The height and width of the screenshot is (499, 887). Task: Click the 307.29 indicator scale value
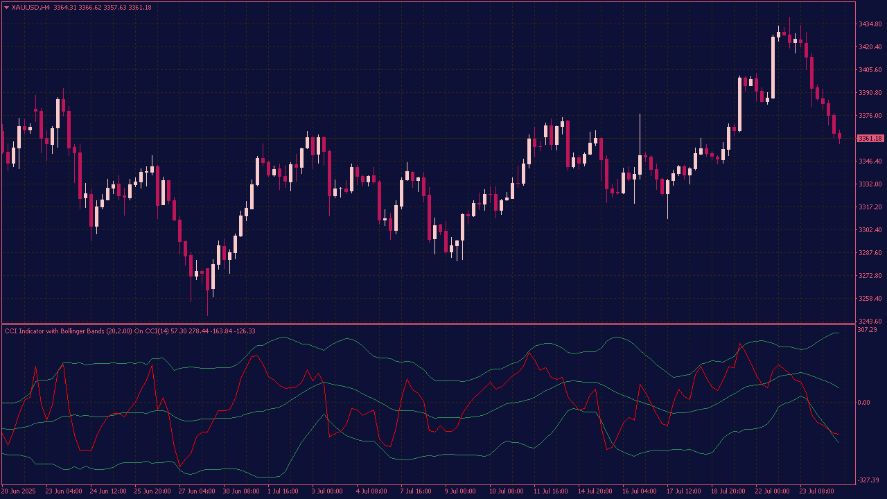point(869,330)
